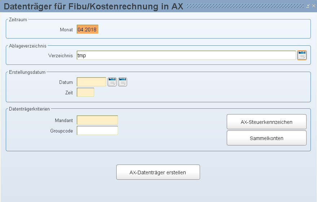Open the Sammelkonten button

pos(266,138)
